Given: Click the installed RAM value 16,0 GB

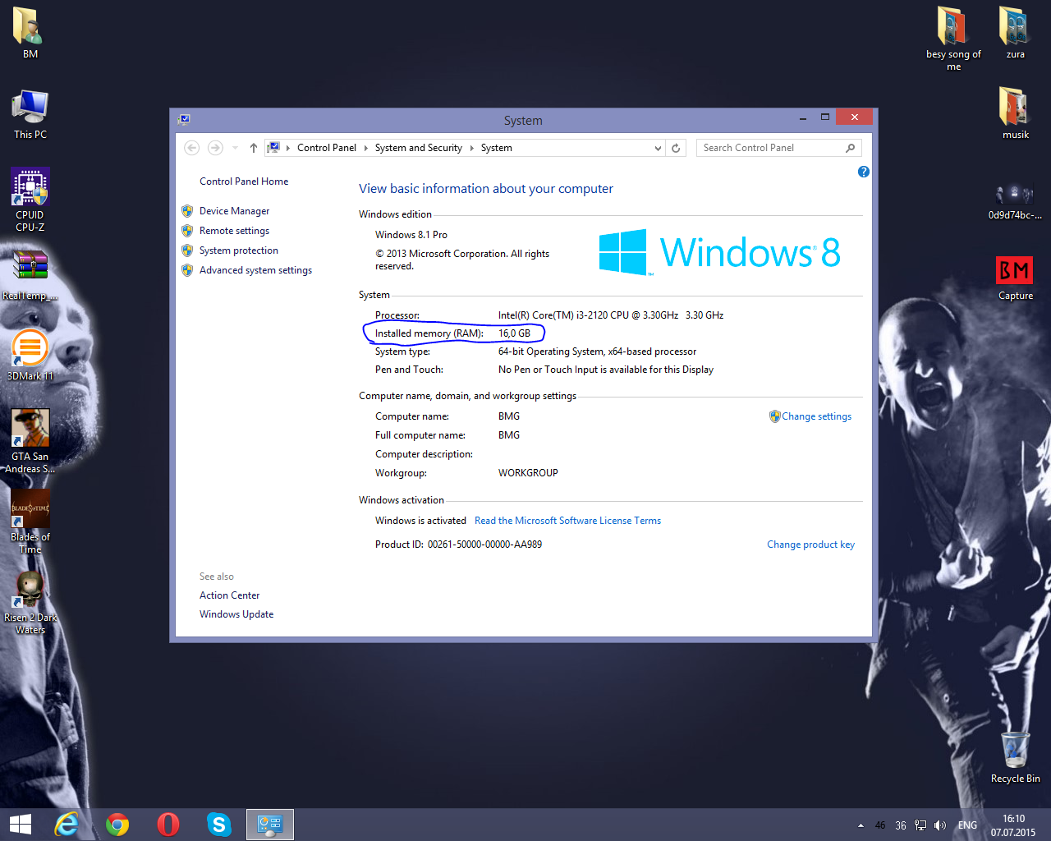Looking at the screenshot, I should (x=514, y=333).
